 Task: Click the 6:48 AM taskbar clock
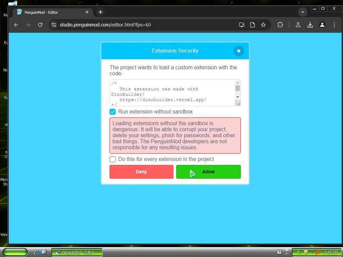click(x=331, y=252)
